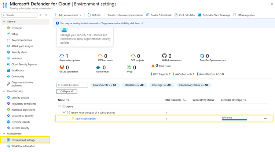Click the Cloud Security Explorer icon
This screenshot has height=152, width=275.
click(8, 64)
